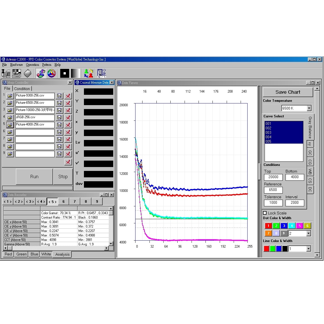Select Data Recorder page 6
324x324 pixels.
[x=64, y=202]
